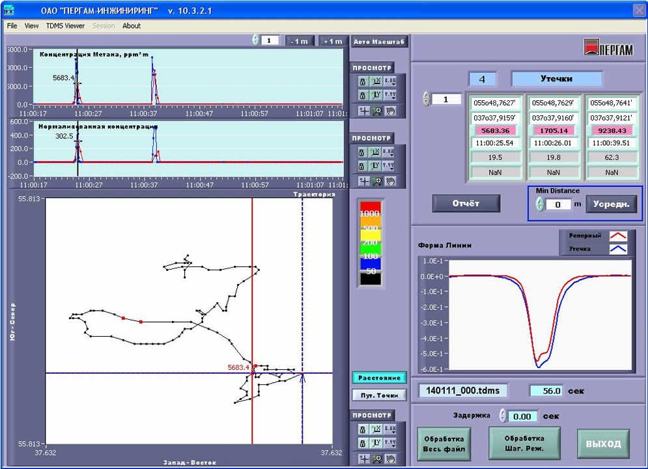Enable the Пут. Точки display mode
Screen dimensions: 648x469
pyautogui.click(x=380, y=395)
